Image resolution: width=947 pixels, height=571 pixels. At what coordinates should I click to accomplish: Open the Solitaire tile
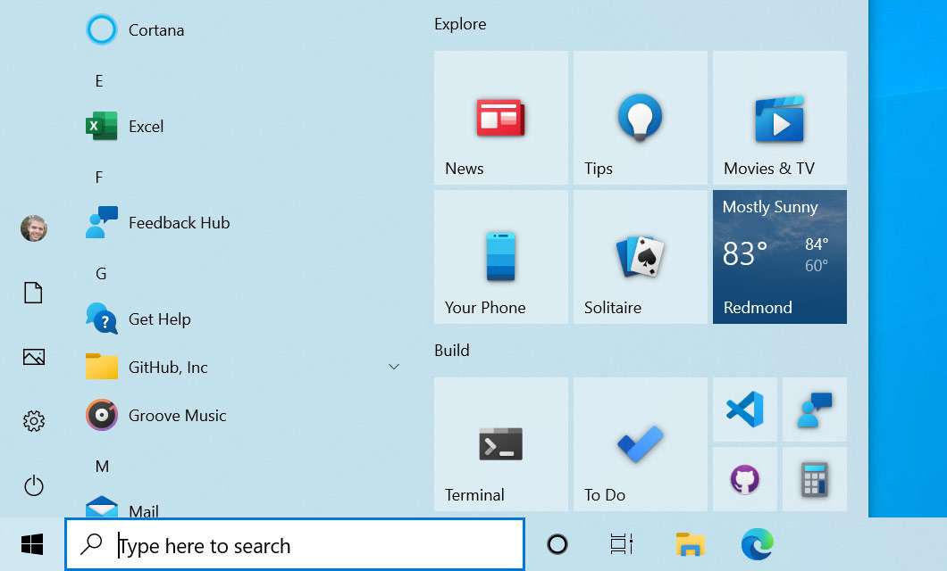coord(641,257)
